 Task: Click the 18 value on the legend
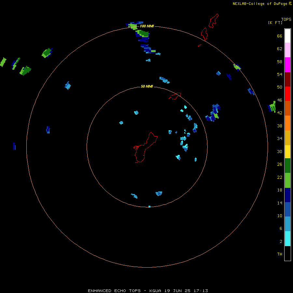(x=280, y=190)
